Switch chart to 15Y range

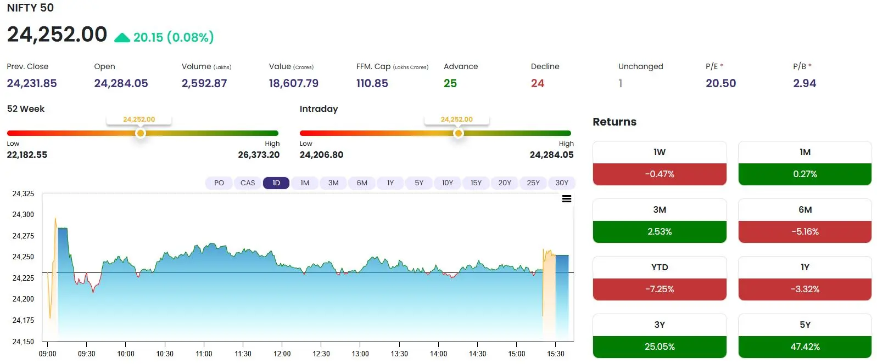tap(476, 183)
